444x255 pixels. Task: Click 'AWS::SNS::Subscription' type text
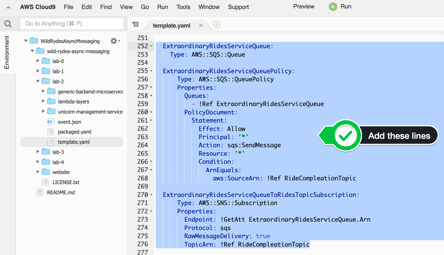238,203
